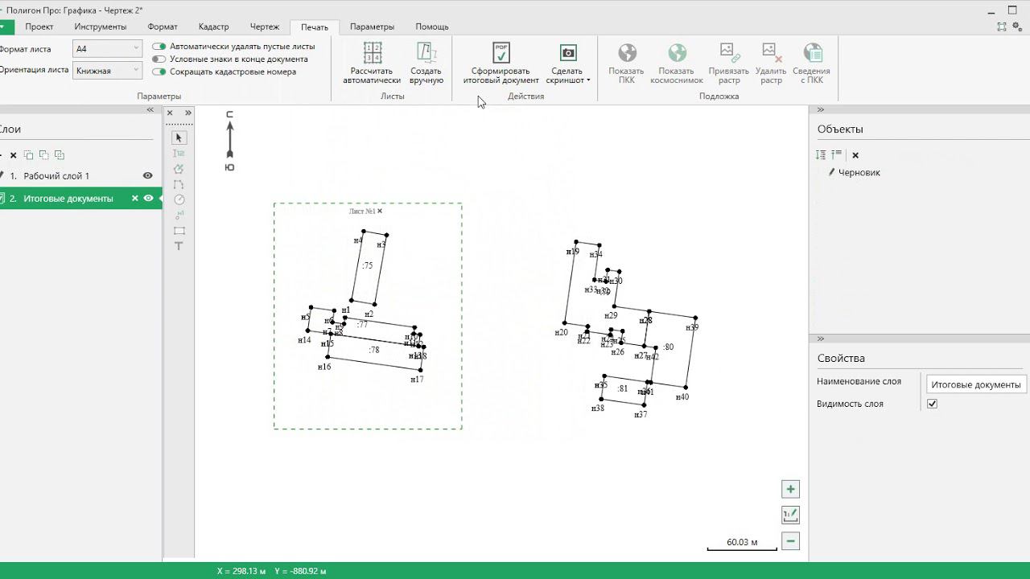Open the Чертеж tab
This screenshot has width=1030, height=579.
pos(265,27)
